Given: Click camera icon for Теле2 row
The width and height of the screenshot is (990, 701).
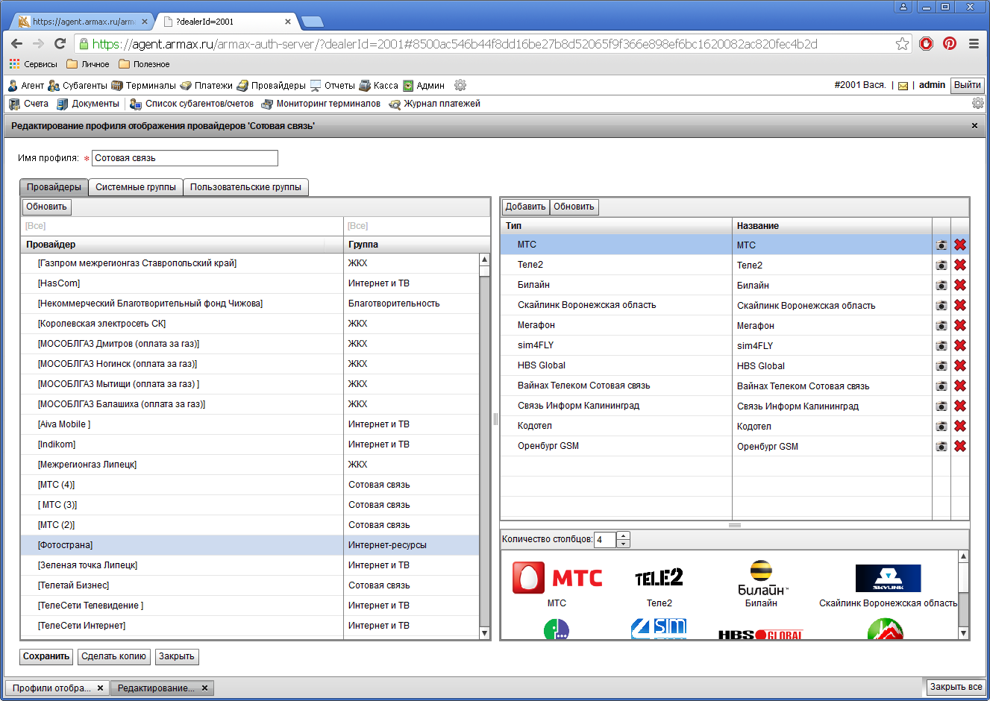Looking at the screenshot, I should click(x=942, y=265).
